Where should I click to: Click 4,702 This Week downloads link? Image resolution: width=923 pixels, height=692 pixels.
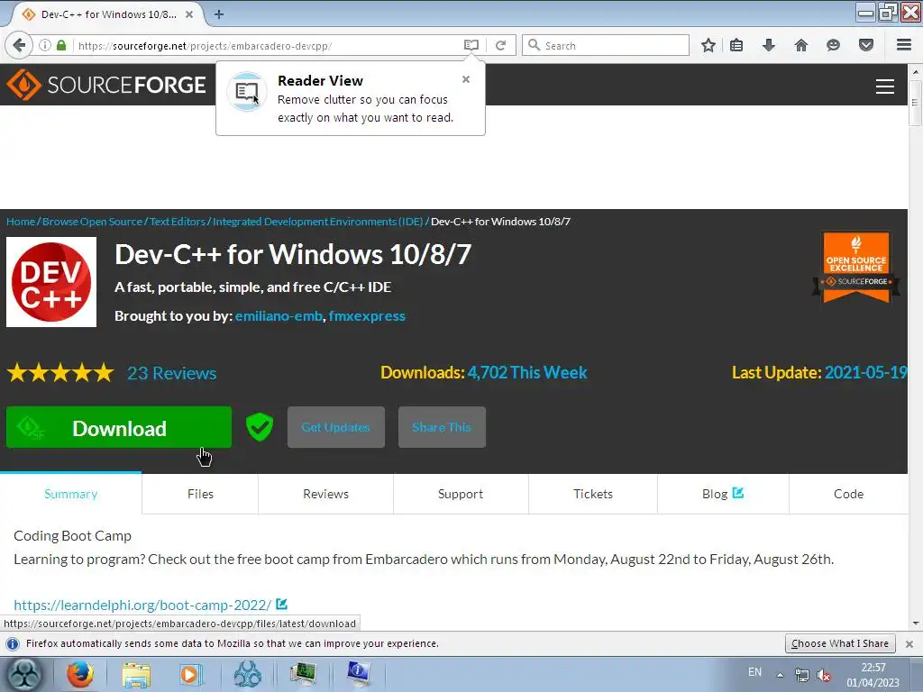[527, 372]
